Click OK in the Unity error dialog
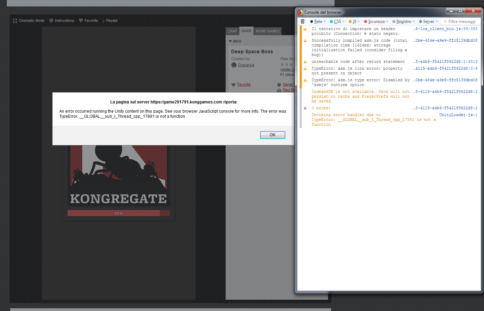Image resolution: width=484 pixels, height=311 pixels. coord(272,135)
